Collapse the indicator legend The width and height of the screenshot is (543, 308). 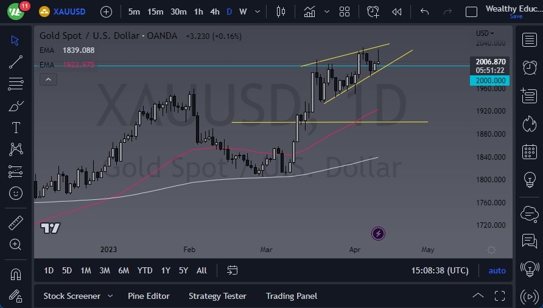49,80
